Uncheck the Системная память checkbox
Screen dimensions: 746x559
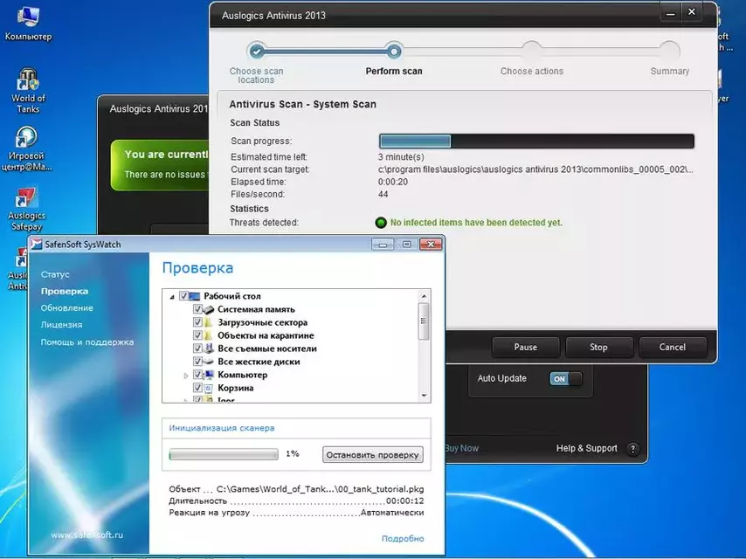click(197, 309)
